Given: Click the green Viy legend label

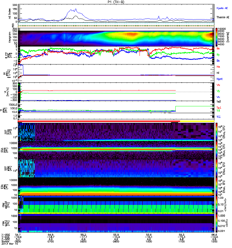Looking at the screenshot, I should (218, 91).
